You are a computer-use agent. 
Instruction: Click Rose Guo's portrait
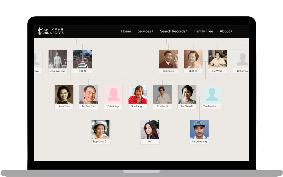[64, 94]
